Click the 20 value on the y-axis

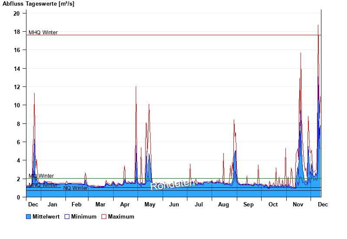point(16,13)
